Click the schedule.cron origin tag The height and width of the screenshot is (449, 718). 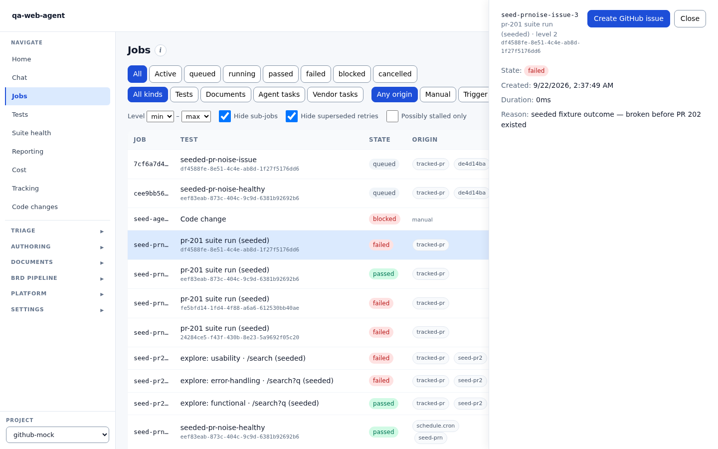(435, 426)
